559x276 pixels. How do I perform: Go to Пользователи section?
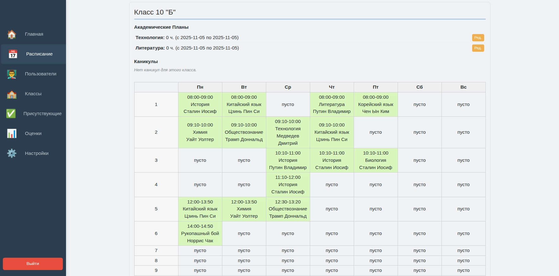tap(33, 74)
